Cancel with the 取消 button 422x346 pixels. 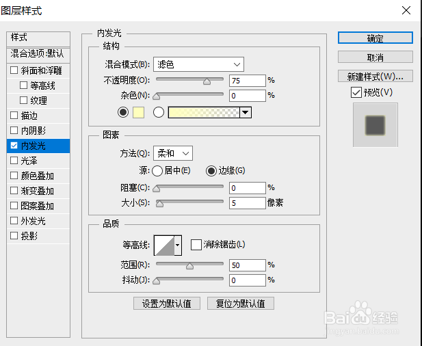tap(375, 57)
